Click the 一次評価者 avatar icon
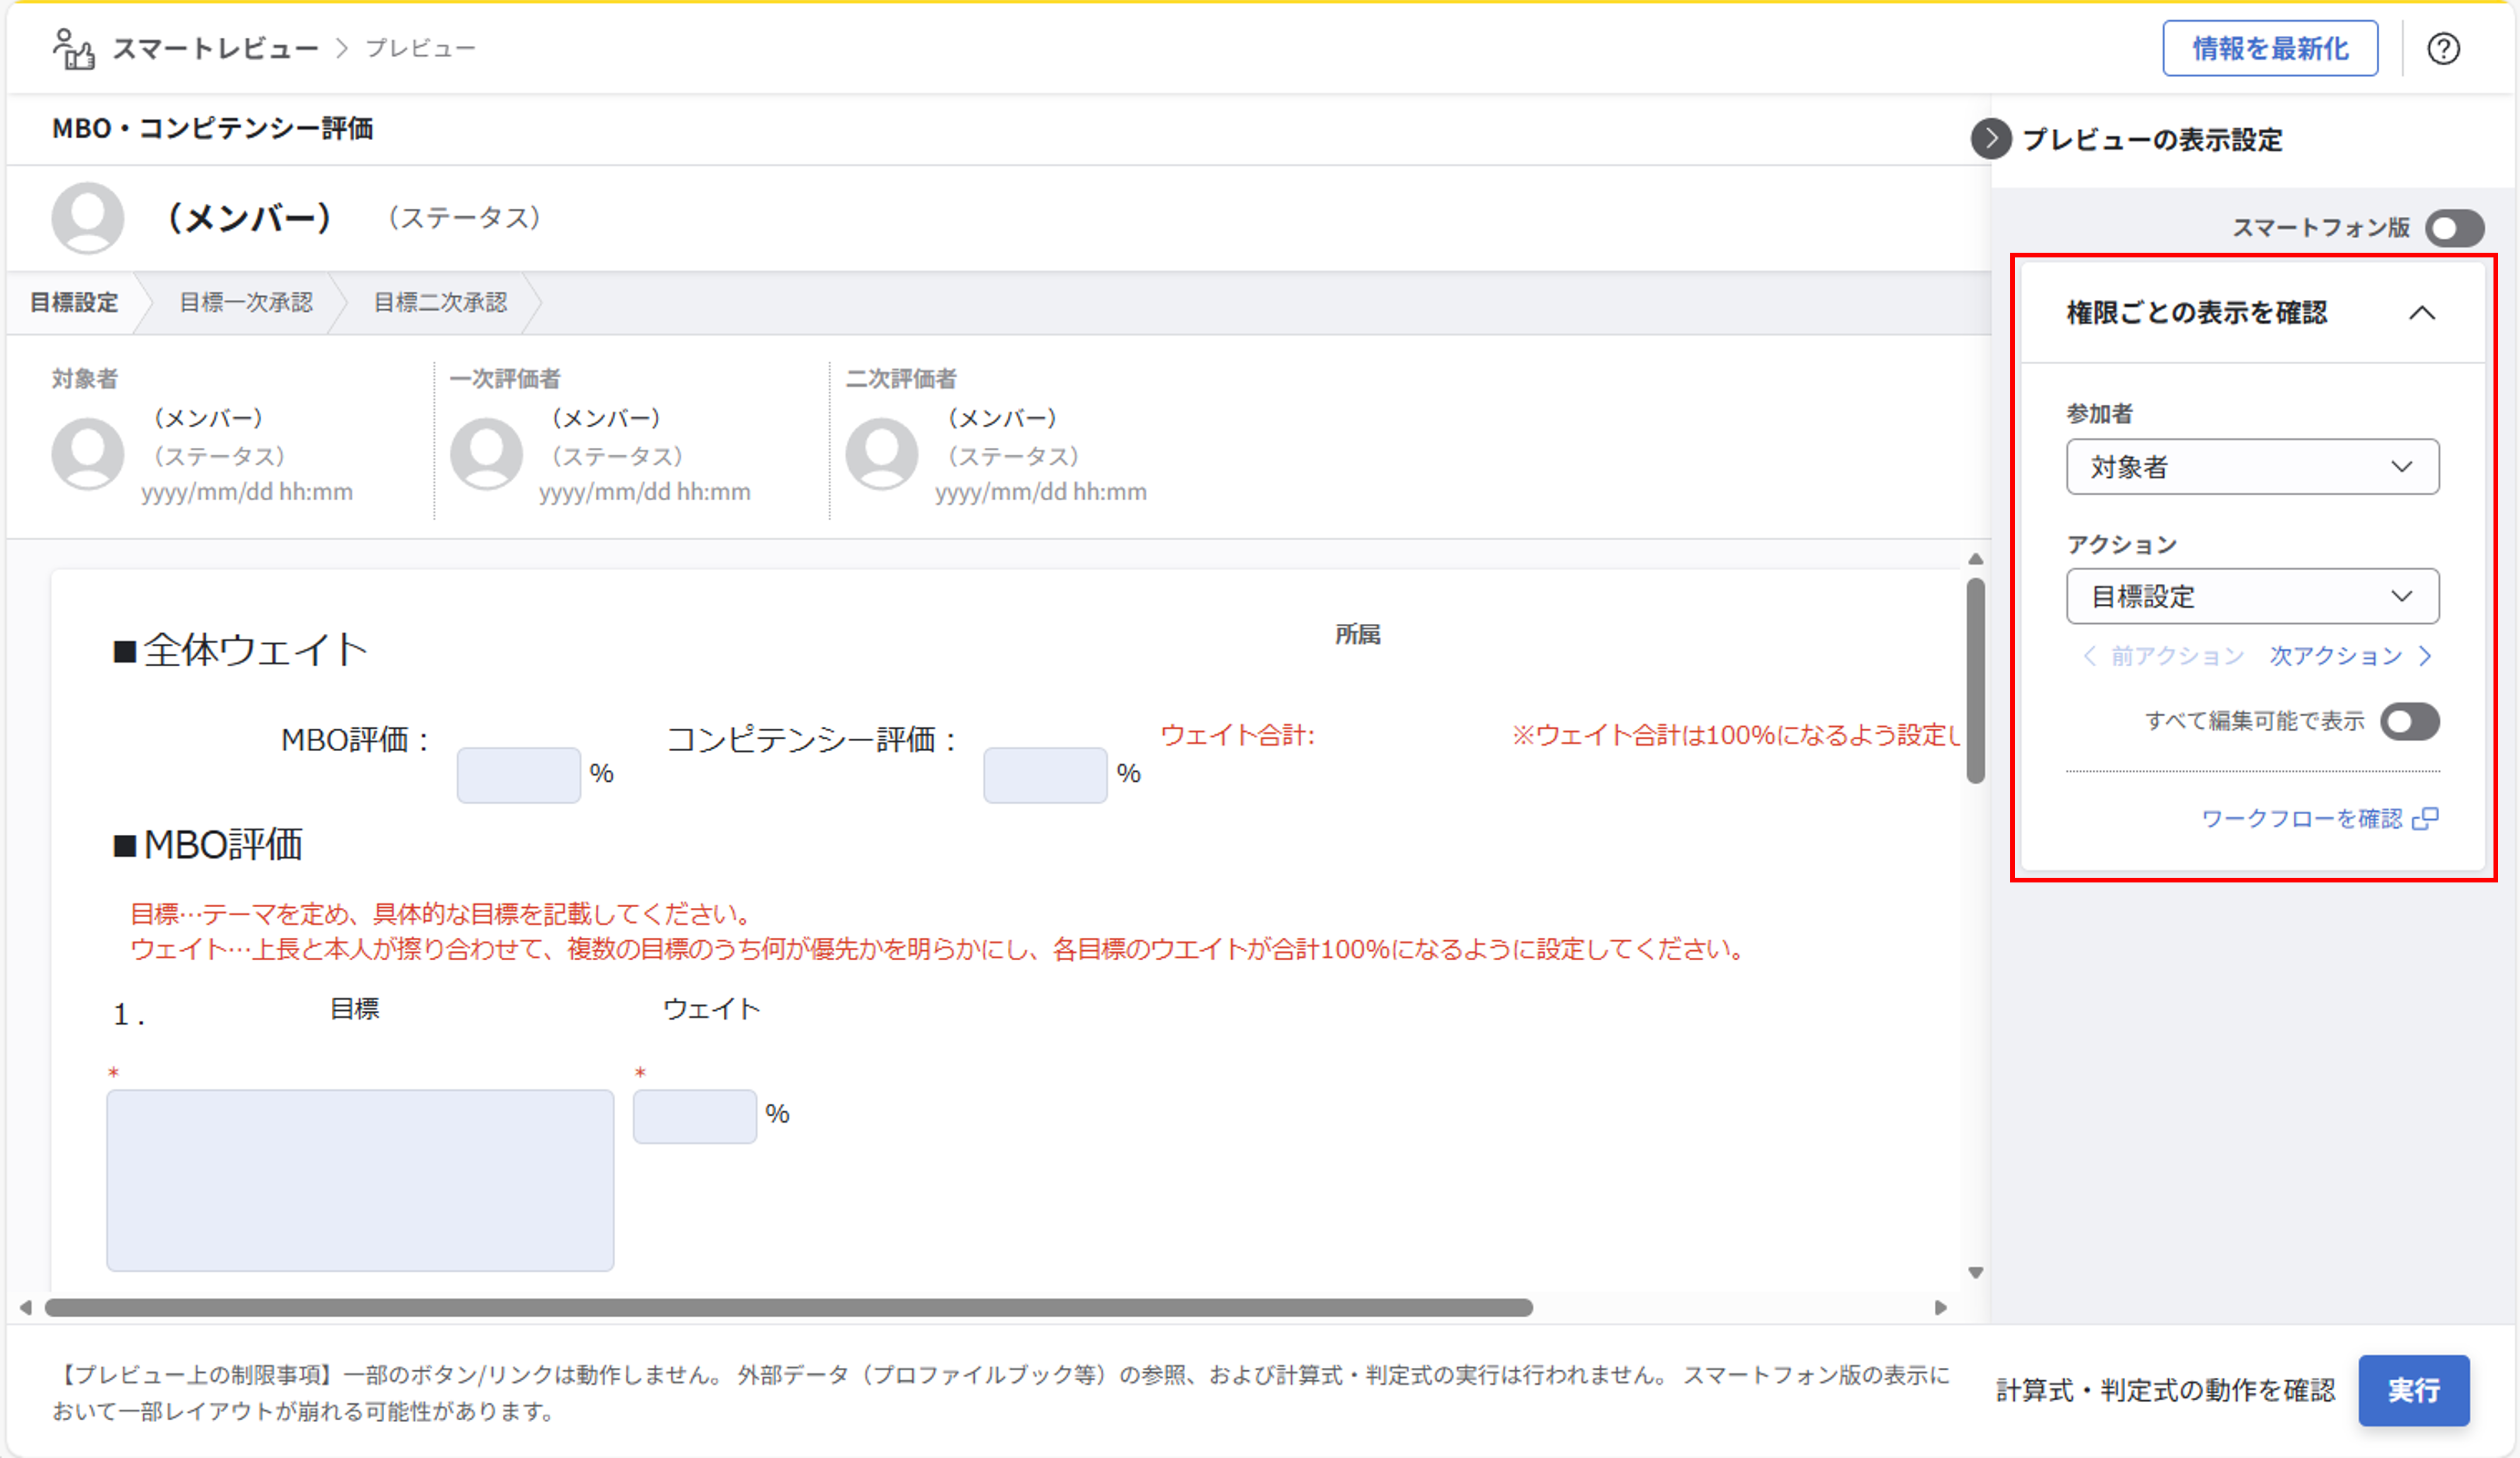The image size is (2520, 1458). click(486, 454)
